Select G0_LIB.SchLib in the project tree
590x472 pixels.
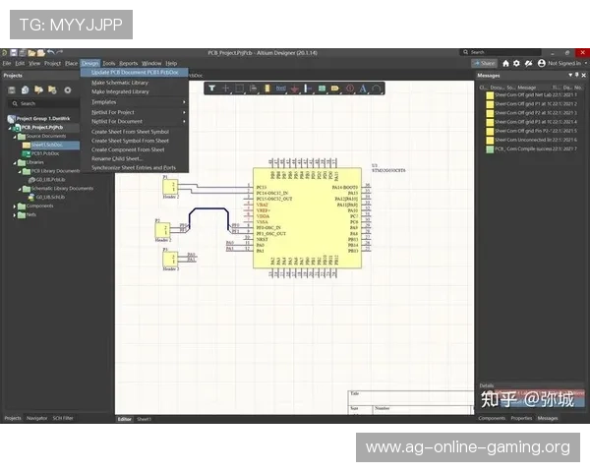click(50, 198)
